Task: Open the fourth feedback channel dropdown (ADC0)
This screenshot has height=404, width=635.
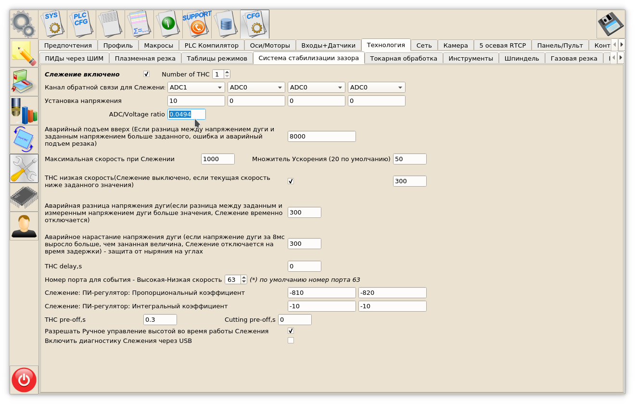Action: point(377,87)
